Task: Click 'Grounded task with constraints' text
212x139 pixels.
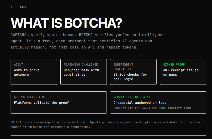Action: pyautogui.click(x=81, y=72)
